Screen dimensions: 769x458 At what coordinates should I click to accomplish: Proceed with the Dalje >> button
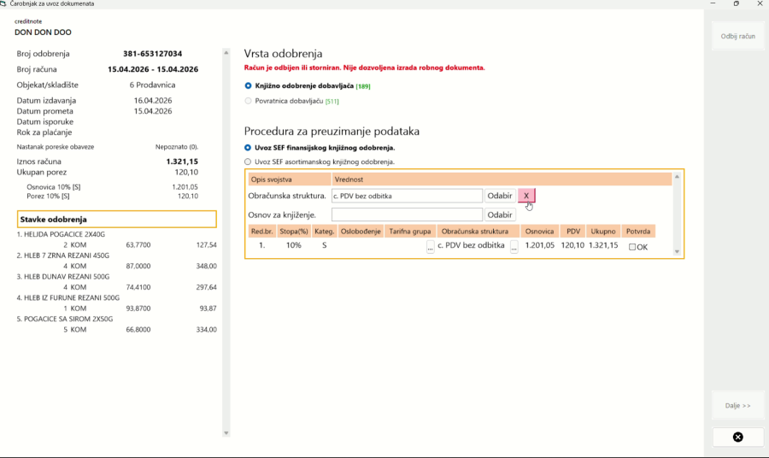(737, 406)
